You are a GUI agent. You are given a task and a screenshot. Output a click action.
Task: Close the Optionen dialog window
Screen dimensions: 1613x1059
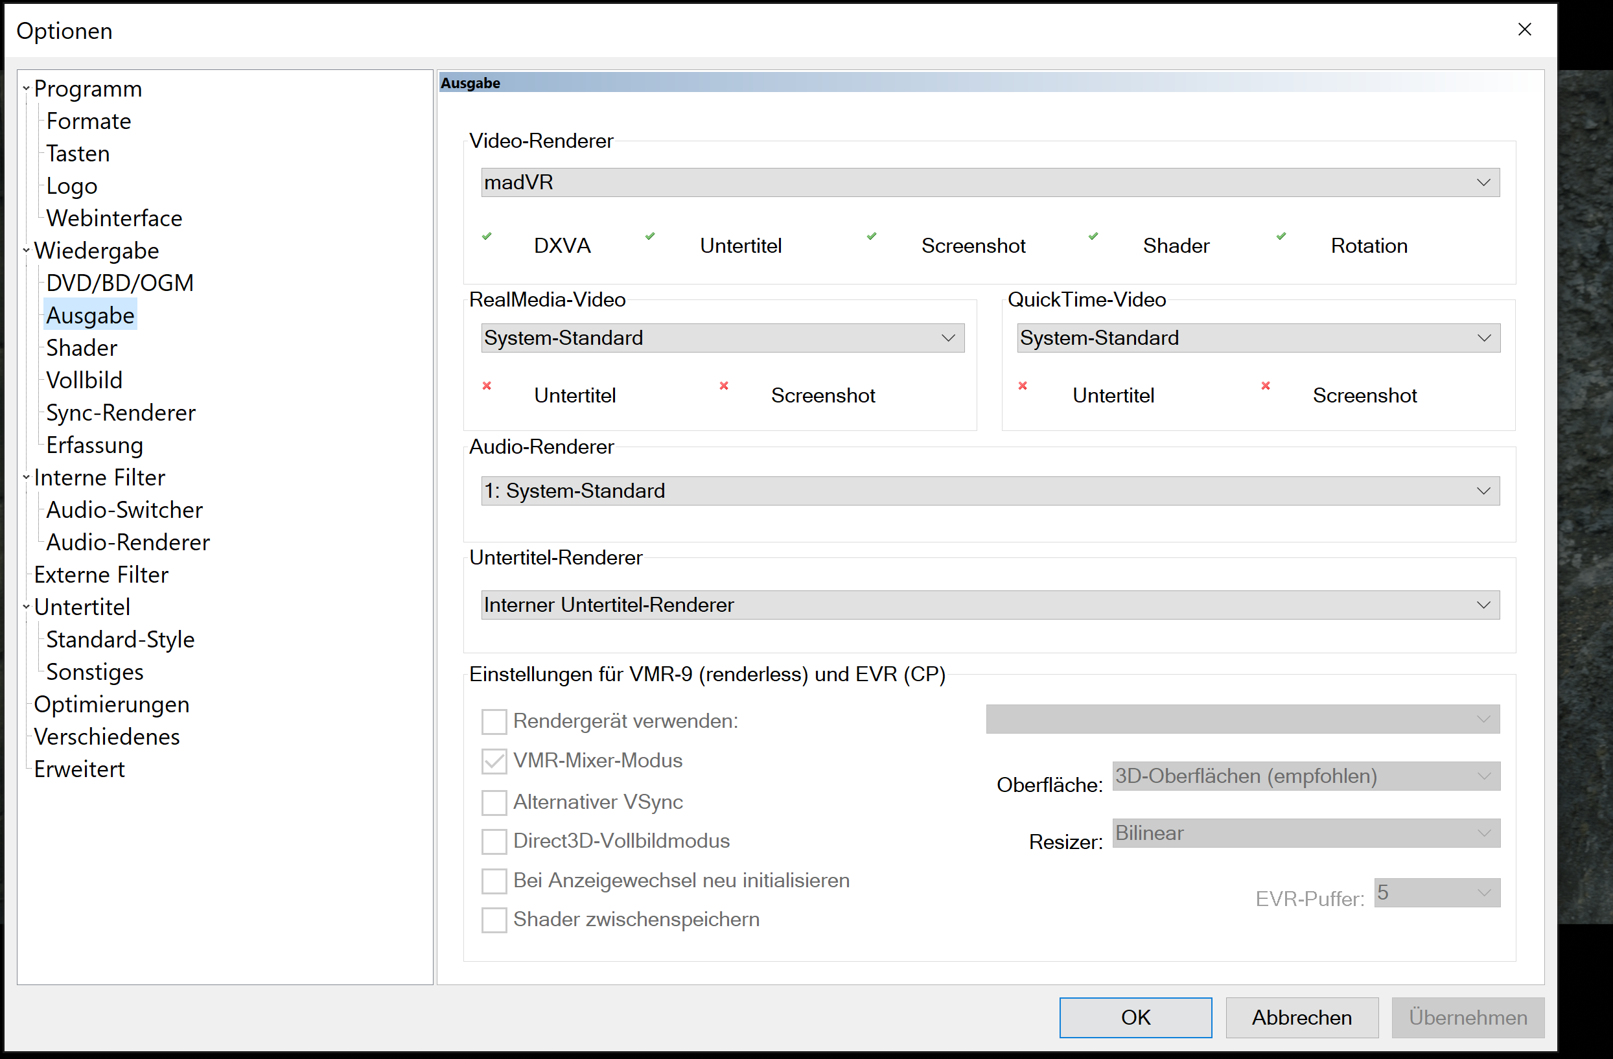pyautogui.click(x=1524, y=30)
